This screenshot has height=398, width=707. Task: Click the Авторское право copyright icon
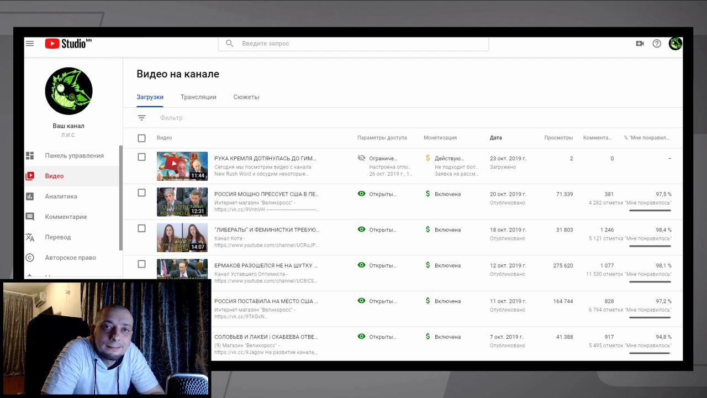[30, 258]
